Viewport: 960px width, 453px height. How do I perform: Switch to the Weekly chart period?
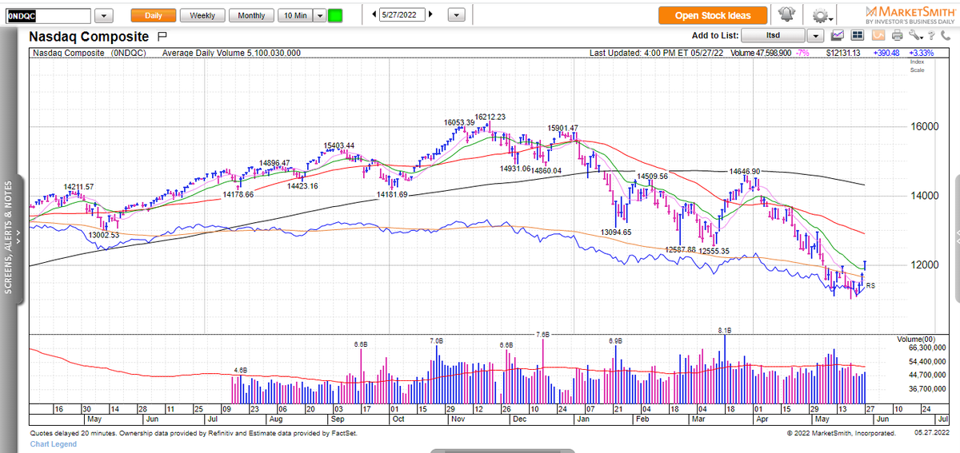(202, 15)
